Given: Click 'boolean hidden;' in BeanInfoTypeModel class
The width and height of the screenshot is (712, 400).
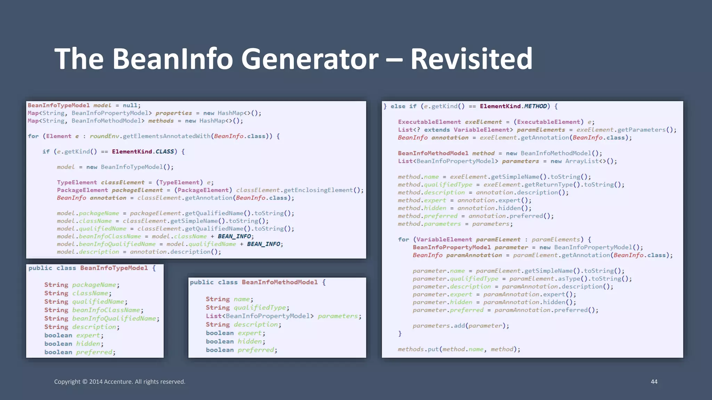Looking at the screenshot, I should [x=74, y=344].
